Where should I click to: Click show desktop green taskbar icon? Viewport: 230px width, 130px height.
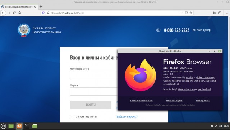click(x=11, y=126)
